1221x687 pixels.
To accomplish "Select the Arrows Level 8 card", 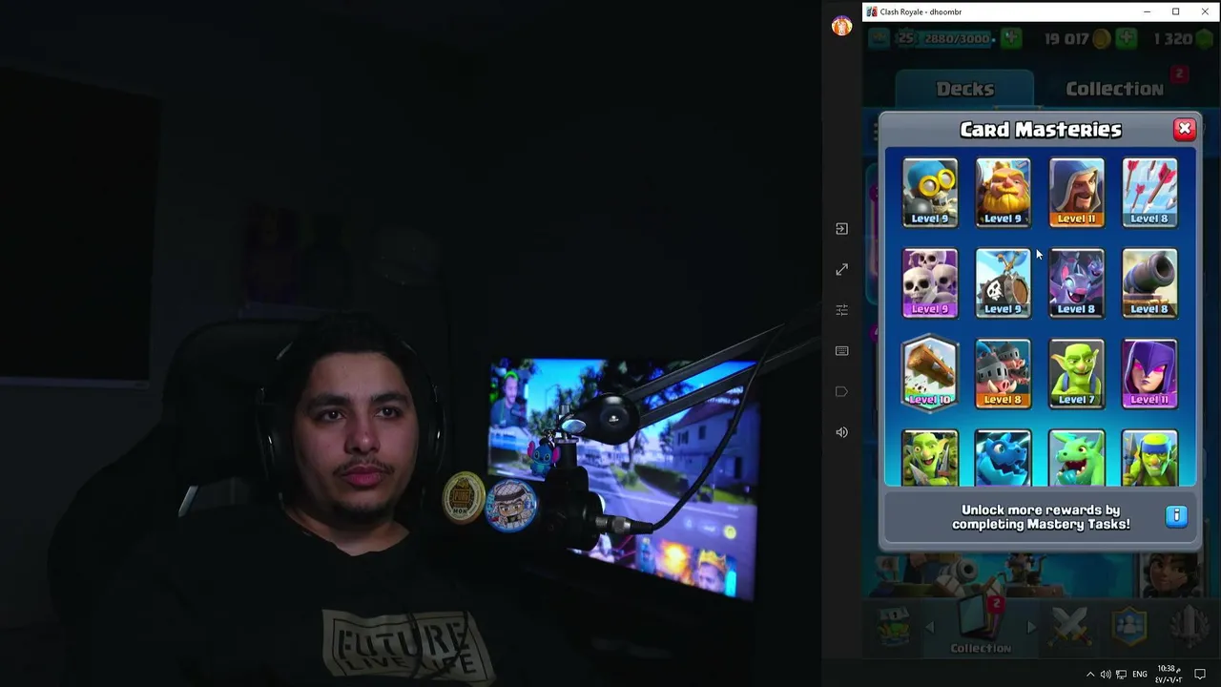I will click(1149, 193).
